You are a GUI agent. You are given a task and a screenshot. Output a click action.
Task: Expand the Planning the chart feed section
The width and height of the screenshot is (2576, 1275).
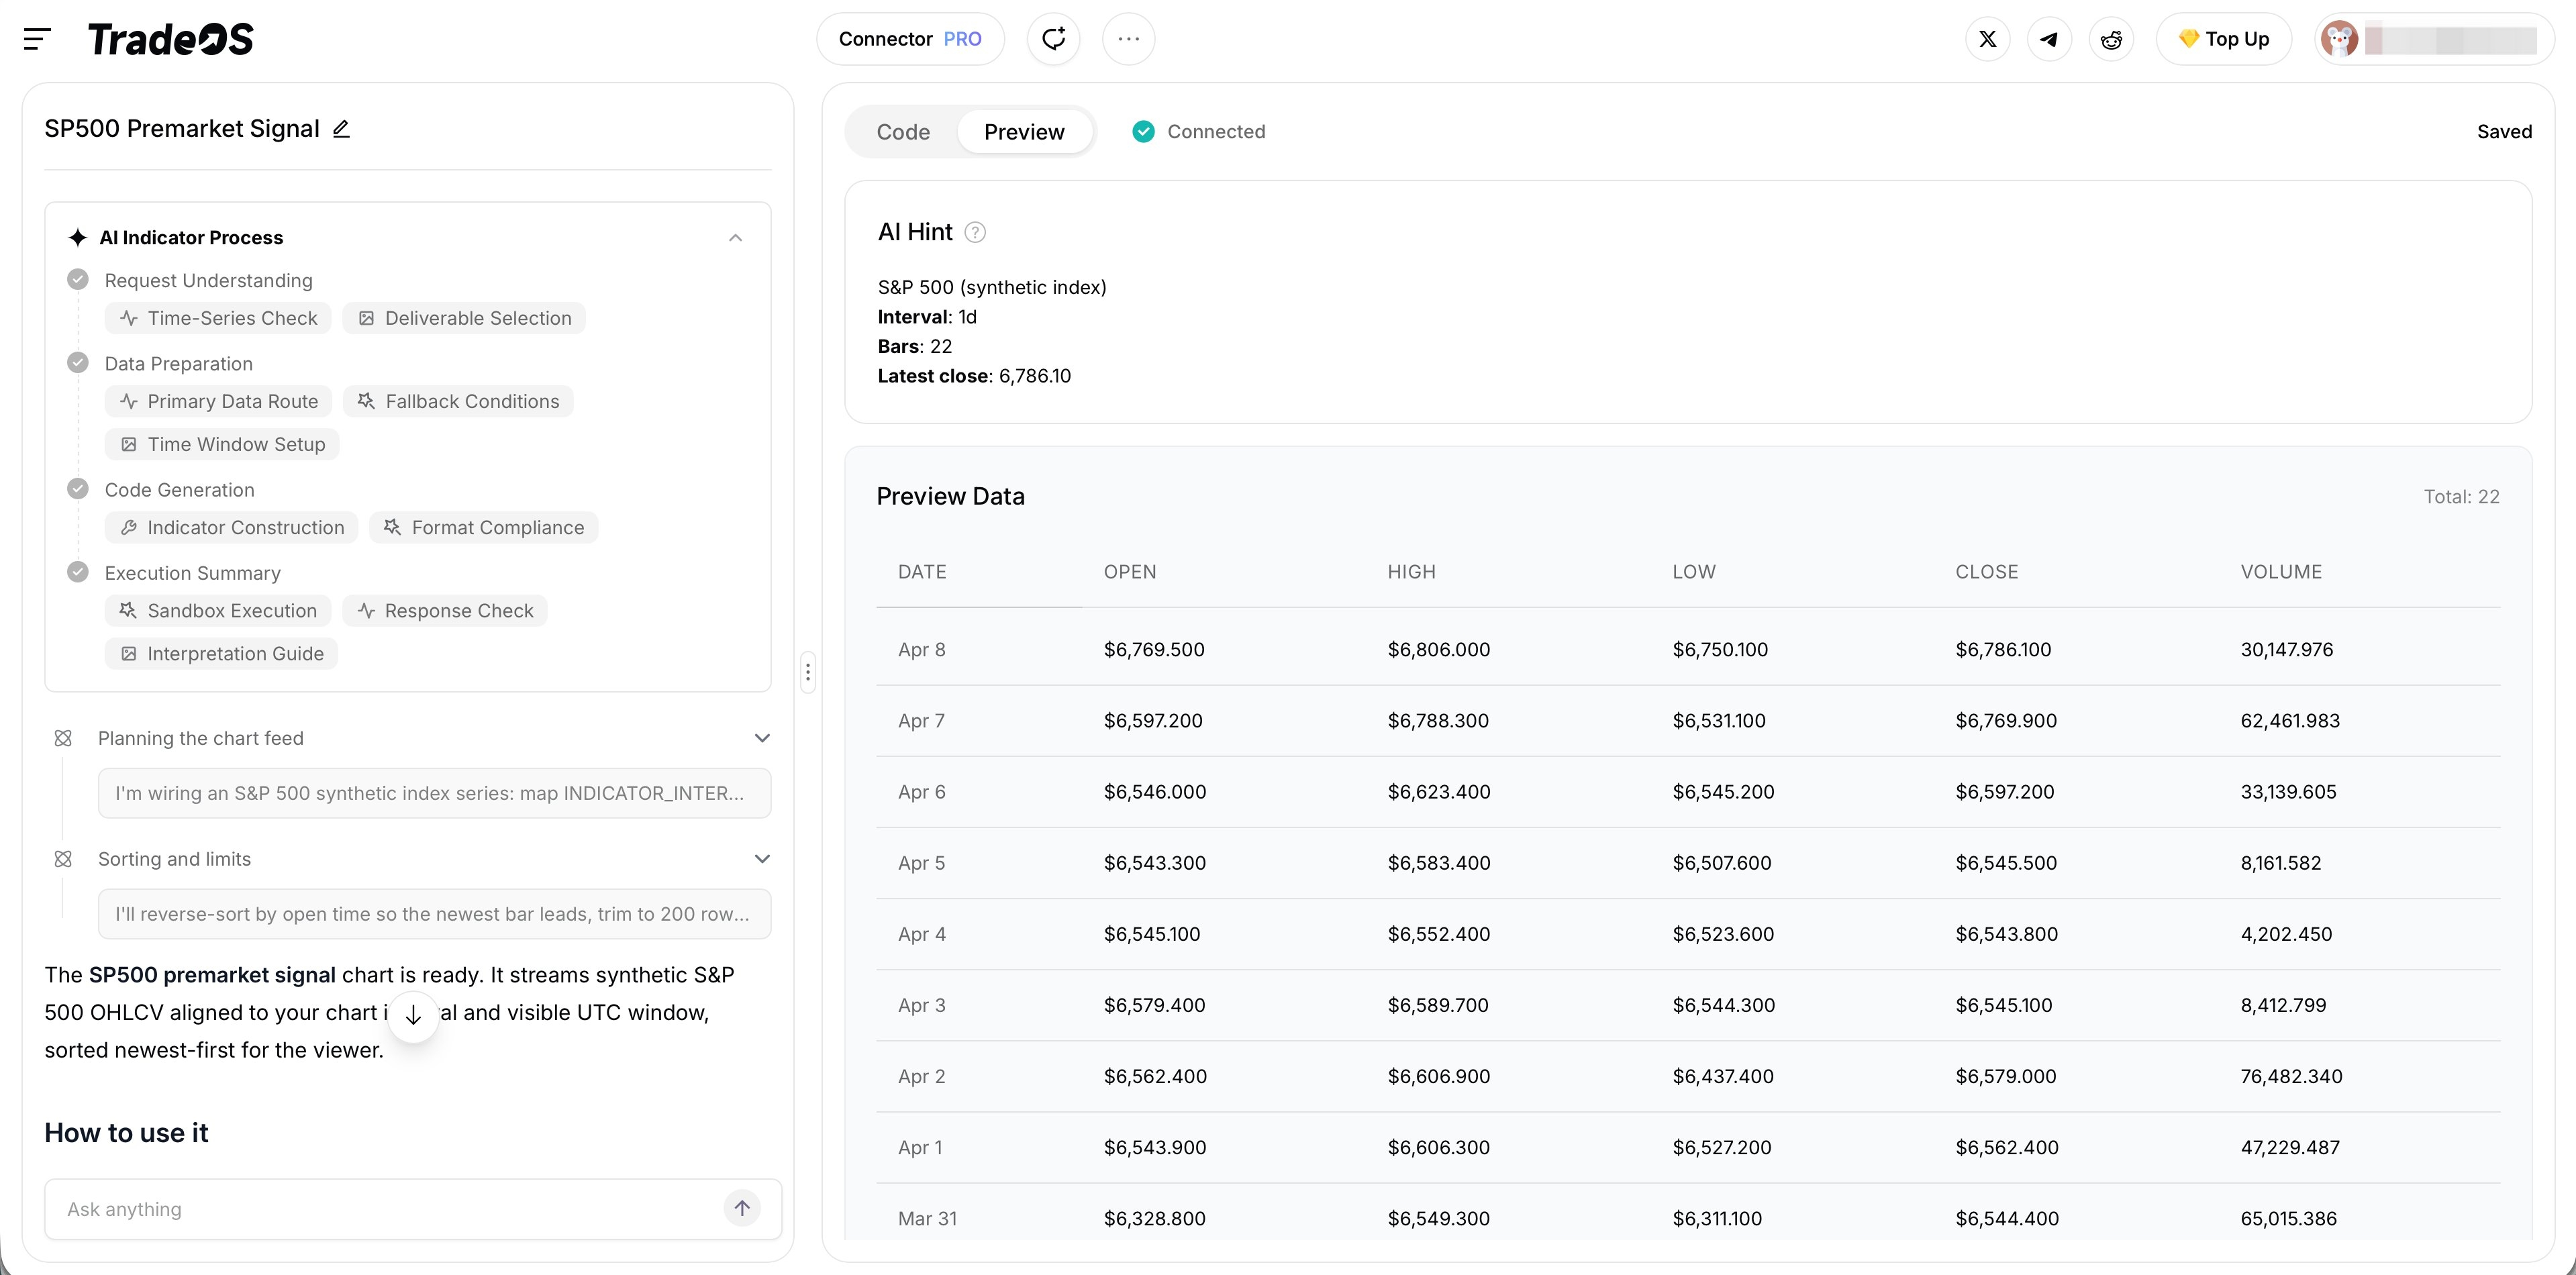(x=761, y=738)
